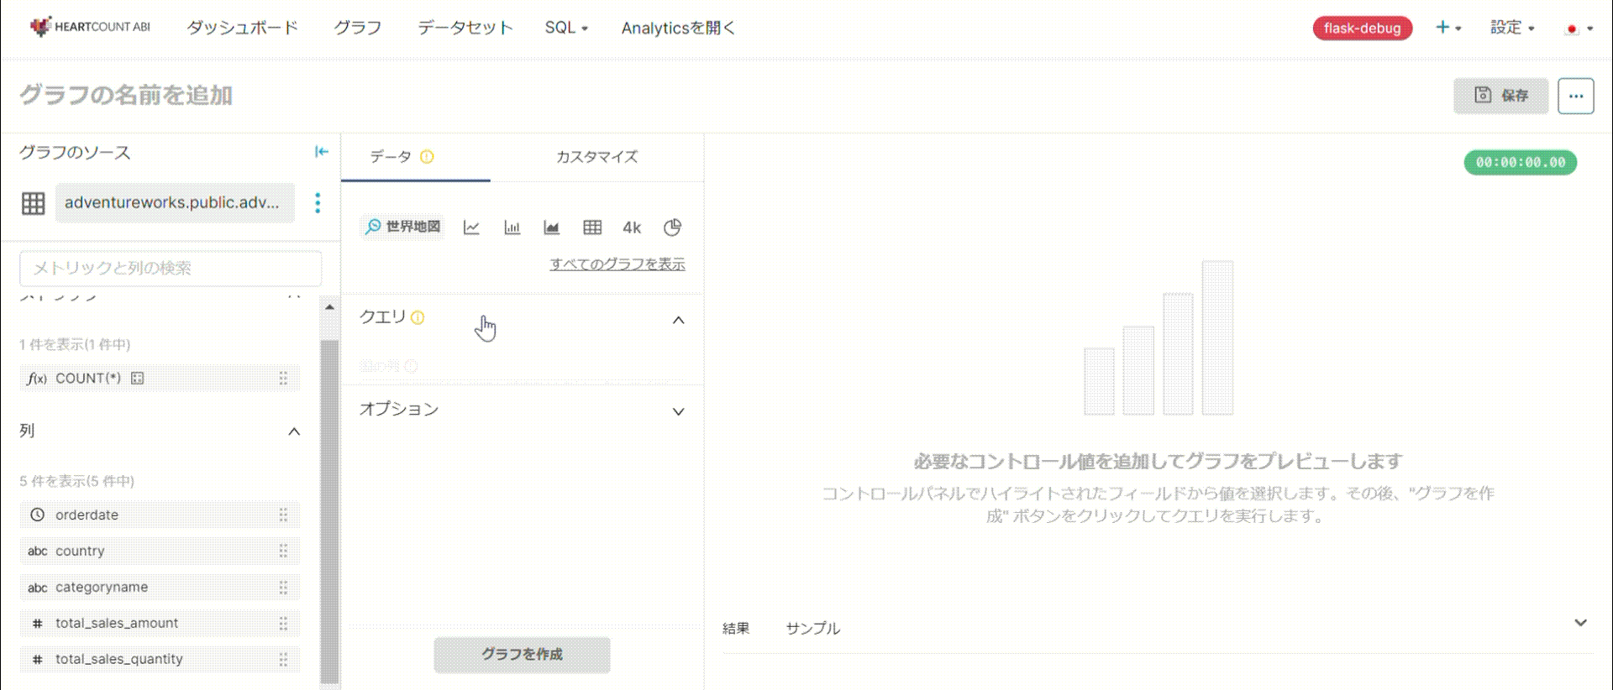Switch to the カスタマイズ tab
This screenshot has height=690, width=1613.
(597, 157)
